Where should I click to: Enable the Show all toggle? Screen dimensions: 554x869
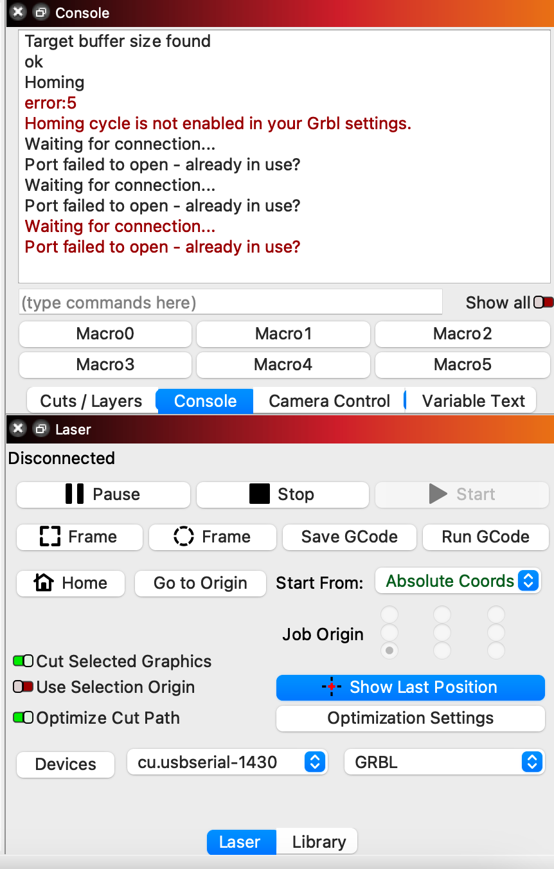[x=543, y=302]
